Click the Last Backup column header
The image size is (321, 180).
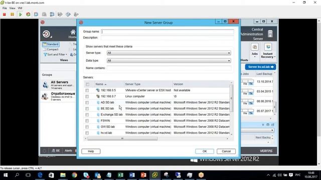pyautogui.click(x=264, y=74)
